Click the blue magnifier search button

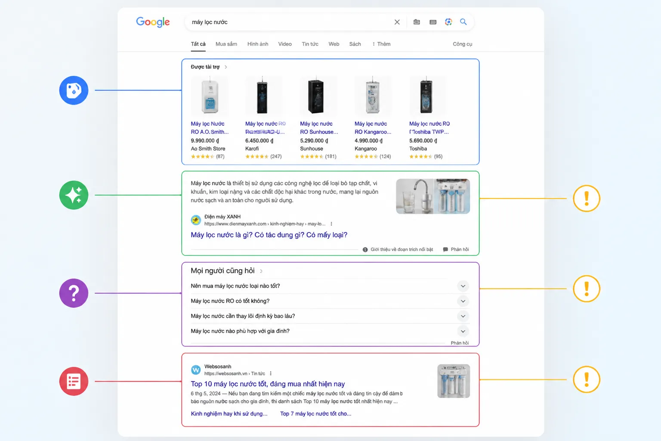point(463,22)
